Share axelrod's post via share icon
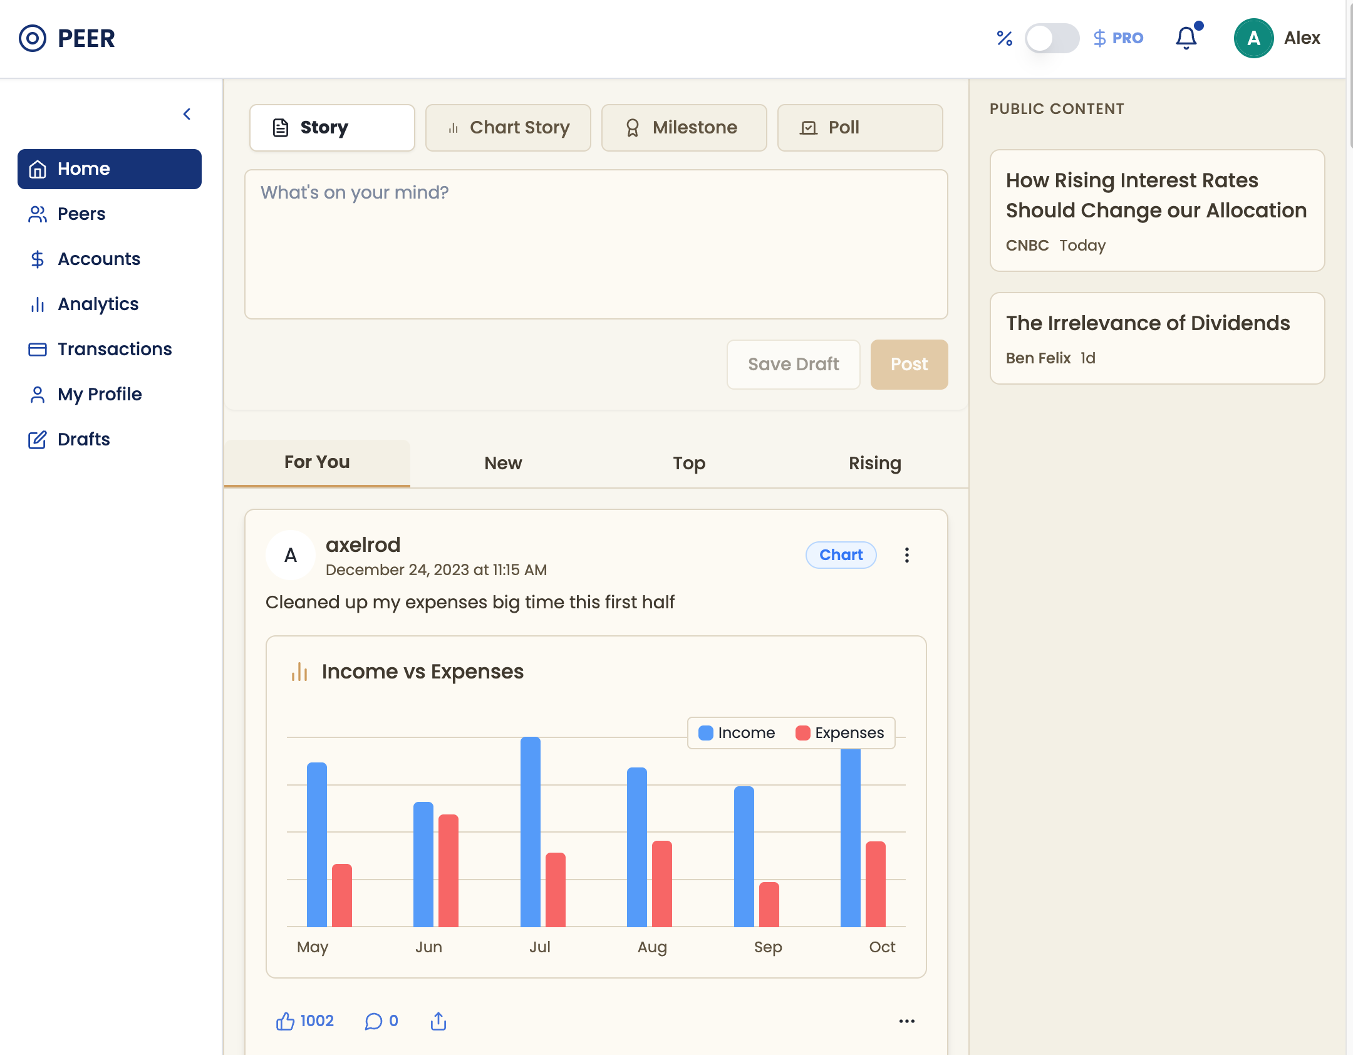This screenshot has width=1353, height=1055. tap(438, 1021)
